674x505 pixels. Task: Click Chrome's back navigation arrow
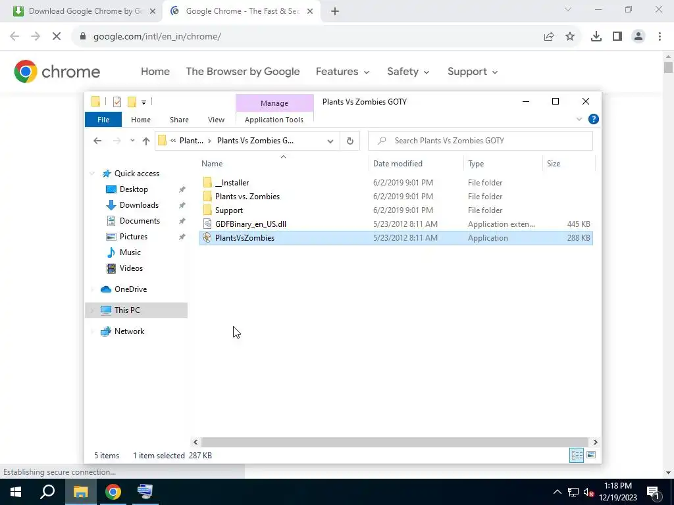14,37
